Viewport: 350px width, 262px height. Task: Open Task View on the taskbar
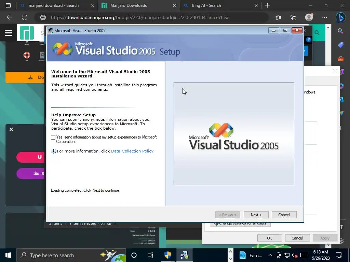coord(150,255)
